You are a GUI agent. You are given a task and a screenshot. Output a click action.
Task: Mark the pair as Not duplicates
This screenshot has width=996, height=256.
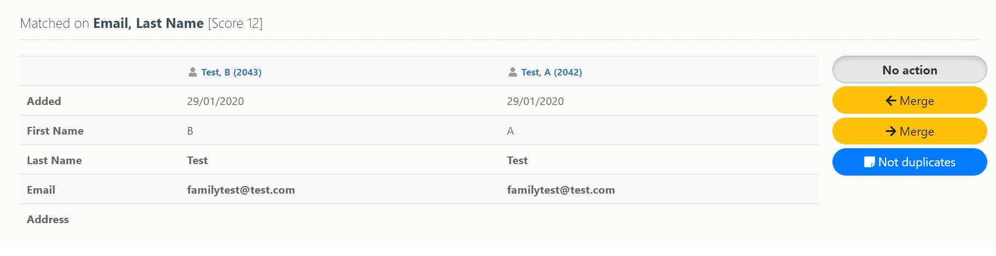tap(910, 162)
